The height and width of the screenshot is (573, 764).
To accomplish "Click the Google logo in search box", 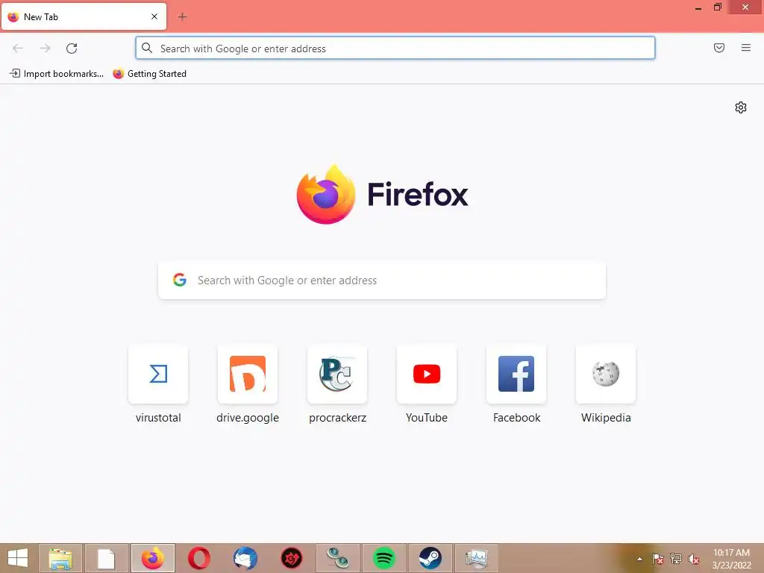I will (180, 280).
